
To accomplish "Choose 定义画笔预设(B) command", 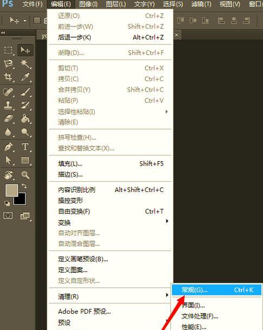I will tap(110, 259).
